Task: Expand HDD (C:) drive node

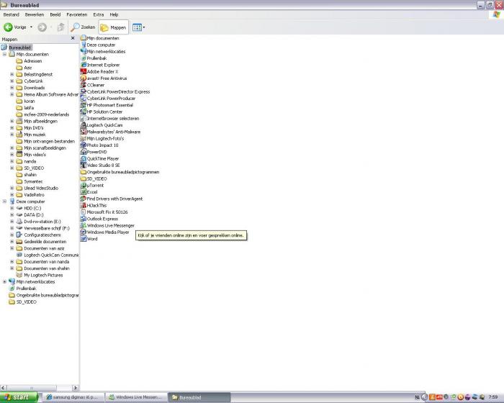Action: pos(12,208)
